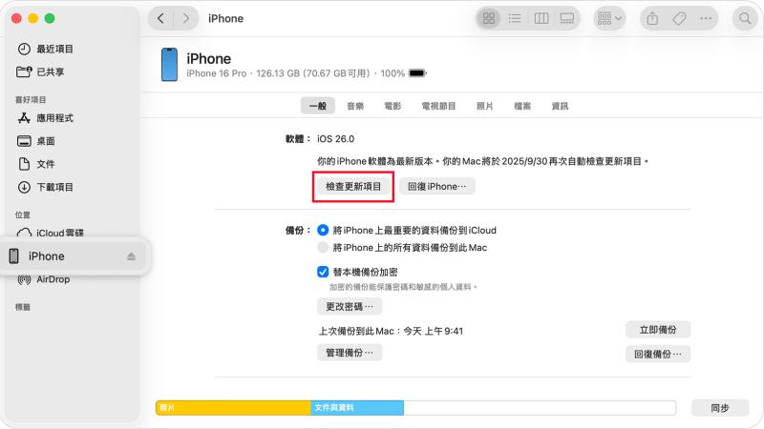Image resolution: width=764 pixels, height=429 pixels.
Task: Toggle the 替本機備份加密 checkbox
Action: [x=323, y=272]
